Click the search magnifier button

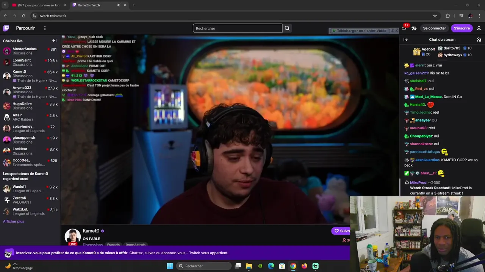287,28
